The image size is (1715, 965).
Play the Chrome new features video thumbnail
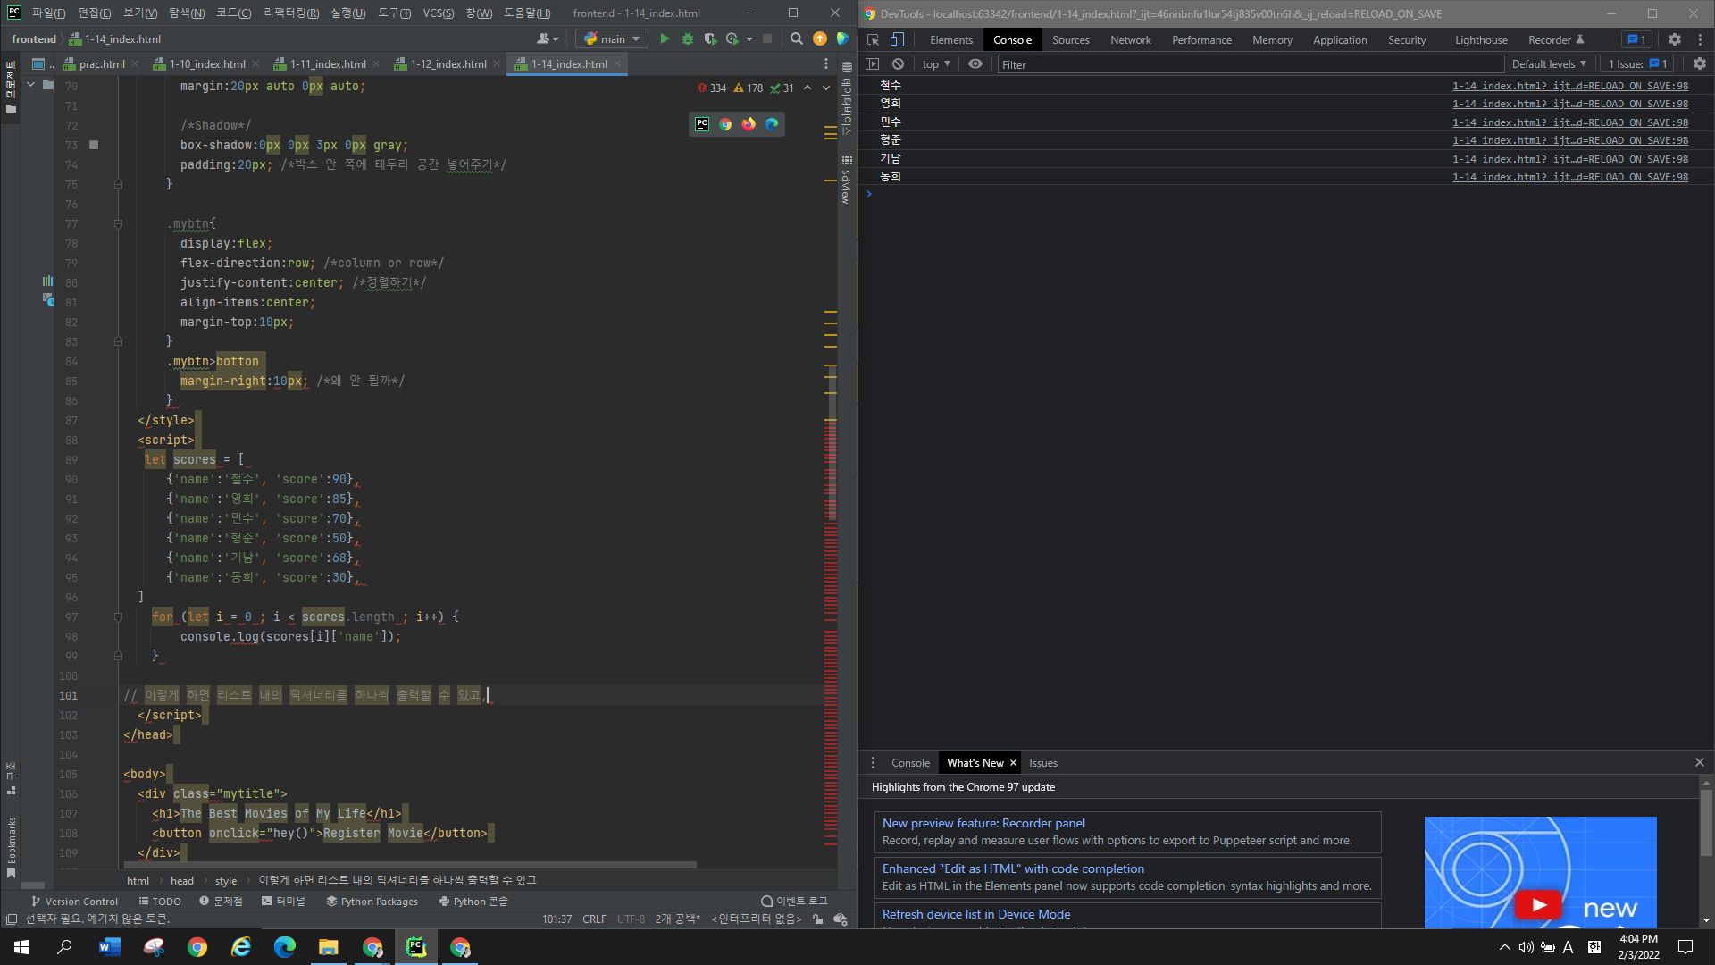[1538, 904]
